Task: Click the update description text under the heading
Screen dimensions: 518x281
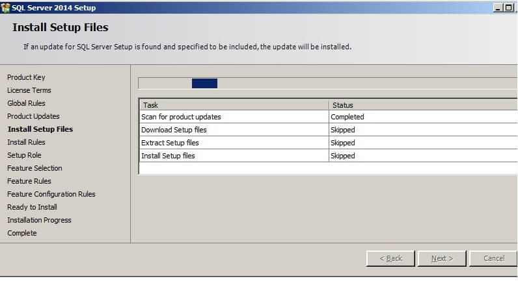Action: point(187,47)
